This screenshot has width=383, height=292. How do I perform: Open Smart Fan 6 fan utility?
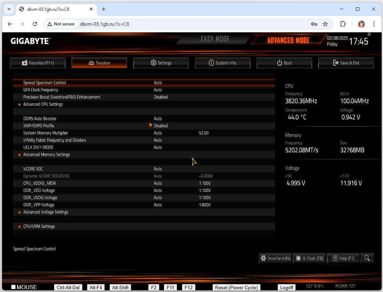pyautogui.click(x=275, y=258)
